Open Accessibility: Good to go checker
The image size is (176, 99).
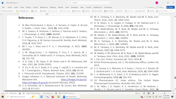67,93
